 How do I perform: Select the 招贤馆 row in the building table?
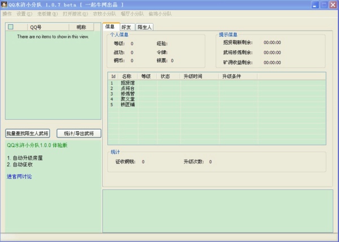tap(217, 83)
